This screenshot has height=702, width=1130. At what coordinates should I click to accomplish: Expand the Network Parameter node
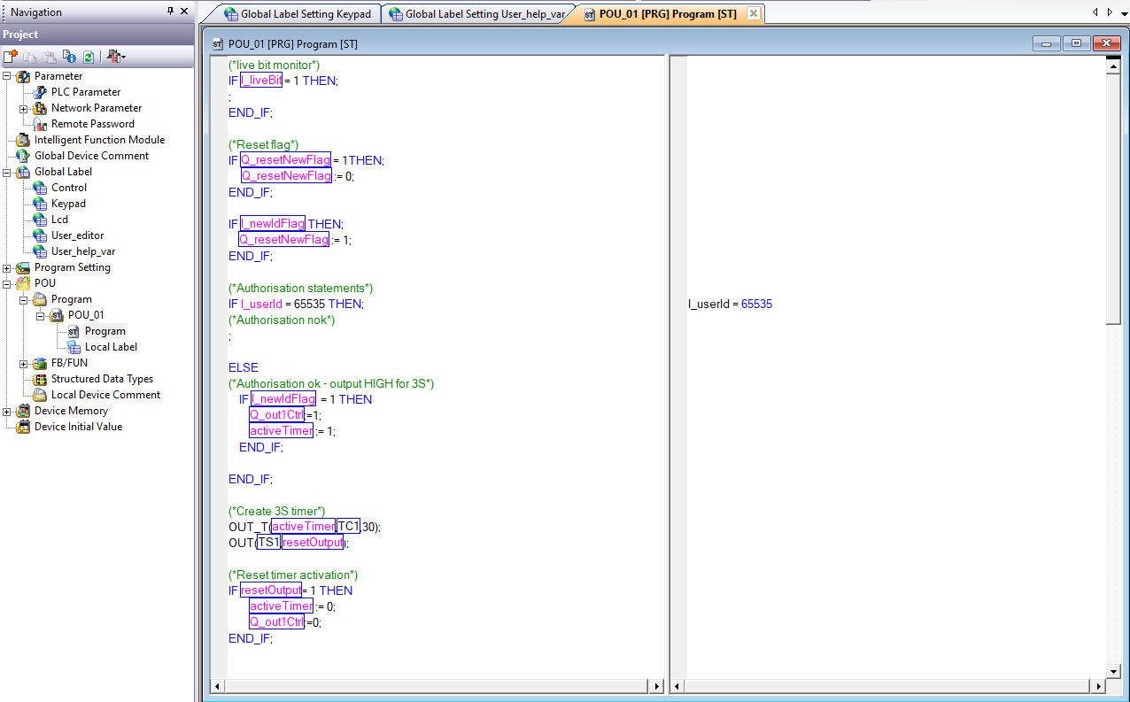(24, 108)
